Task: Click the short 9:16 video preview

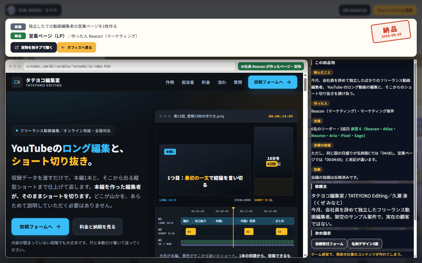Action: [x=273, y=161]
